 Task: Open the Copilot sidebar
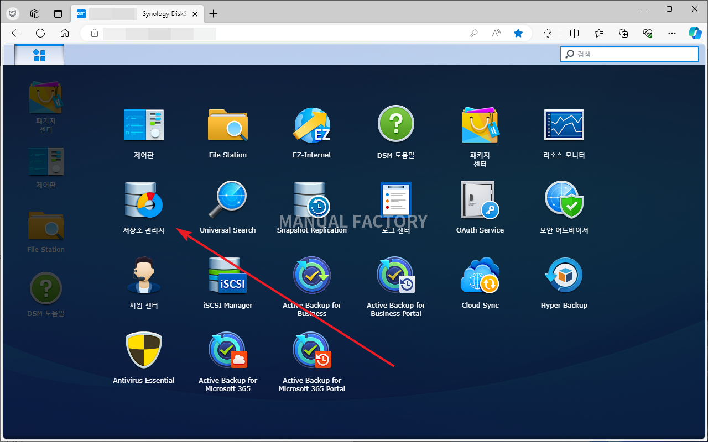pos(695,33)
